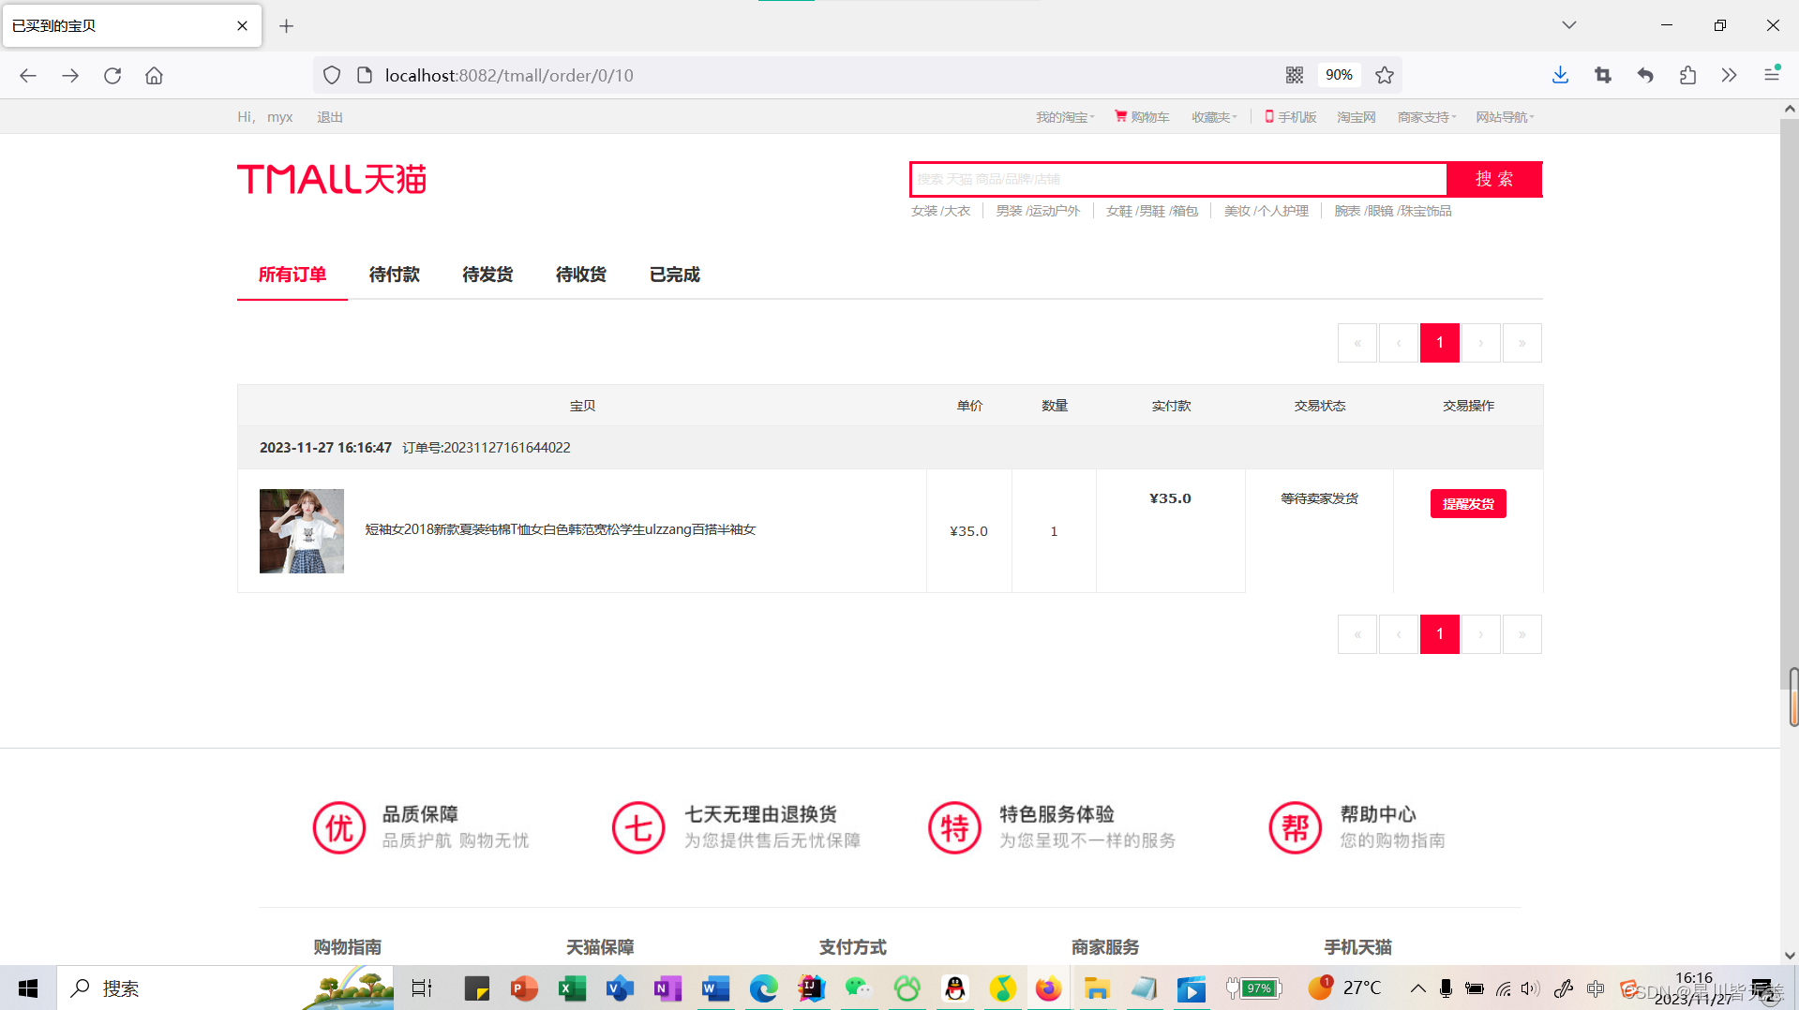Select the 所有订单 tab
This screenshot has width=1799, height=1010.
(x=292, y=275)
